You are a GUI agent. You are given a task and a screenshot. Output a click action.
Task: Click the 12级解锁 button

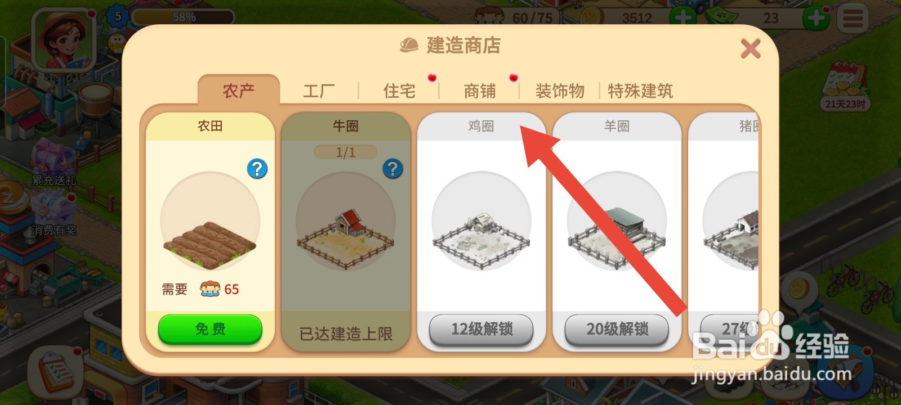click(481, 329)
